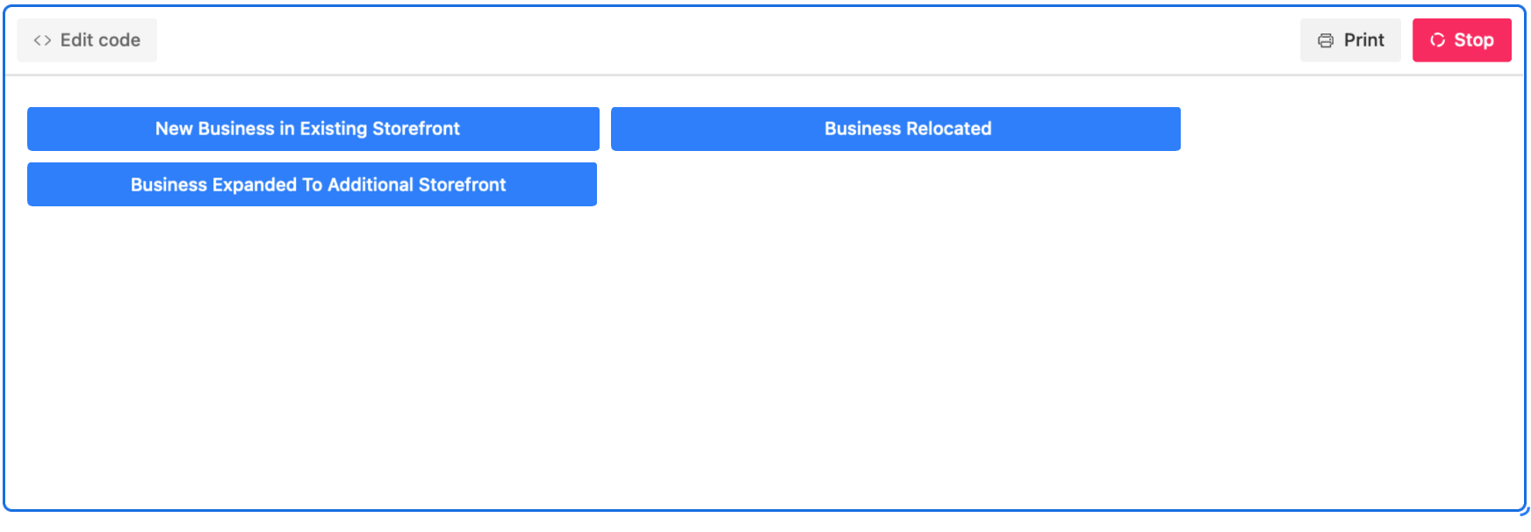Click the angle-brackets code icon
This screenshot has height=532, width=1531.
tap(42, 40)
